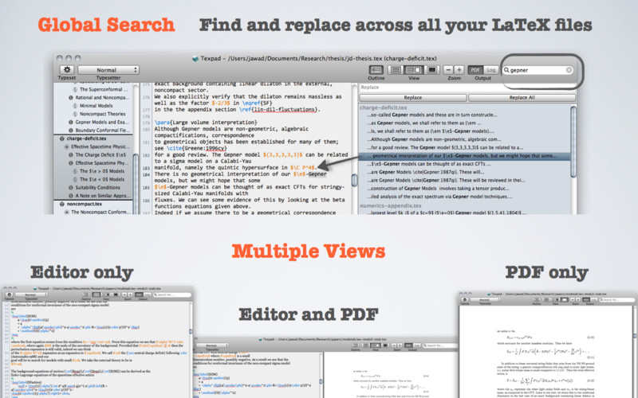Image resolution: width=638 pixels, height=398 pixels.
Task: Select Boundary Conformal Fie... outline item
Action: tap(103, 130)
